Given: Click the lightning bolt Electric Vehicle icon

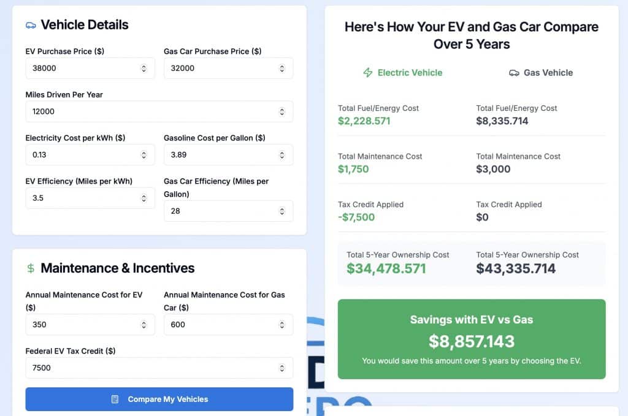Looking at the screenshot, I should click(x=368, y=73).
